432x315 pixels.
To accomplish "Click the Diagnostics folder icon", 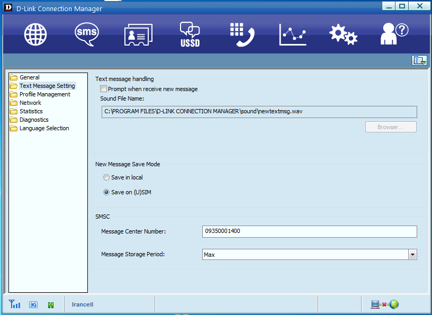I will [14, 120].
